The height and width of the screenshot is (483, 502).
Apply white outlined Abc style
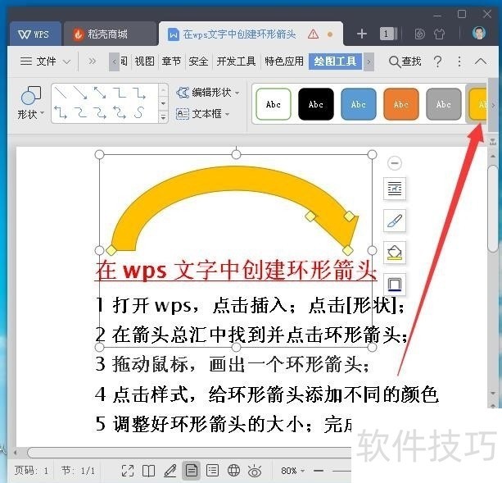point(274,104)
